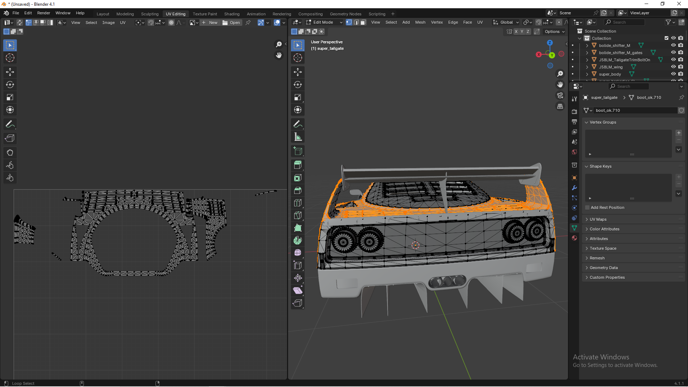The image size is (688, 387).
Task: Select the Annotate tool in UV editor
Action: tap(10, 124)
